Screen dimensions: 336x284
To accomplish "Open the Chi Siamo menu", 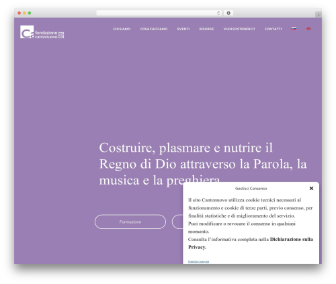I will point(122,29).
